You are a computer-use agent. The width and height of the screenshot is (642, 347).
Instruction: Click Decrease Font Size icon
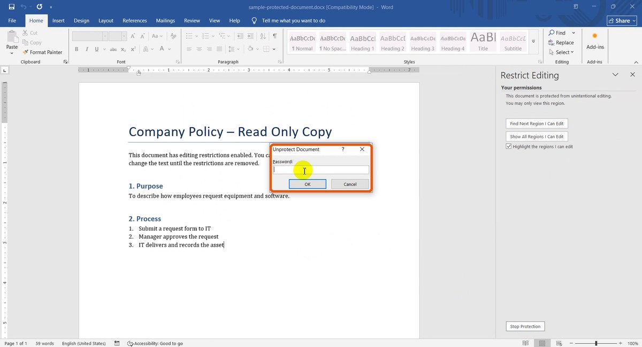[x=143, y=36]
